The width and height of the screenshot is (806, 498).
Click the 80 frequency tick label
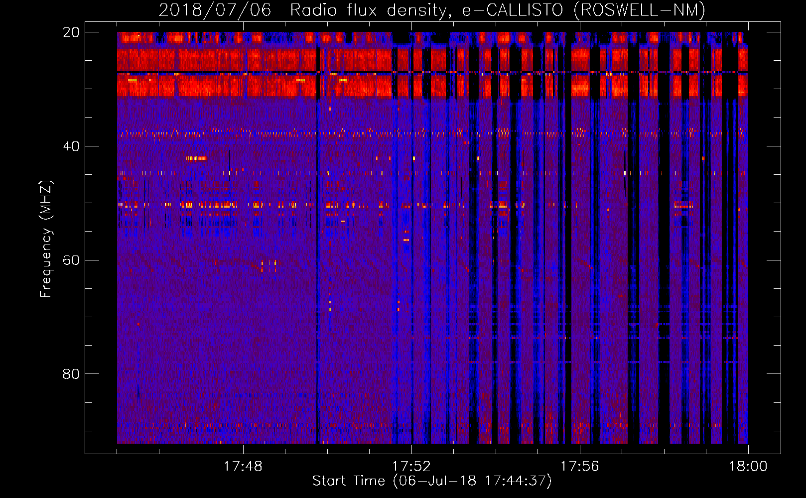coord(71,374)
